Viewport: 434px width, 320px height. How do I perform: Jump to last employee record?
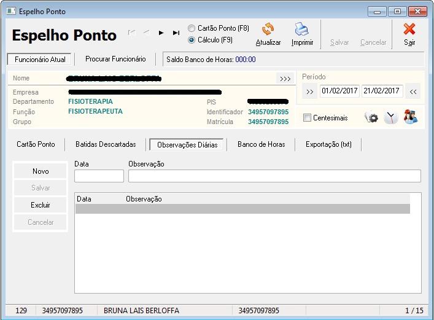pyautogui.click(x=176, y=33)
